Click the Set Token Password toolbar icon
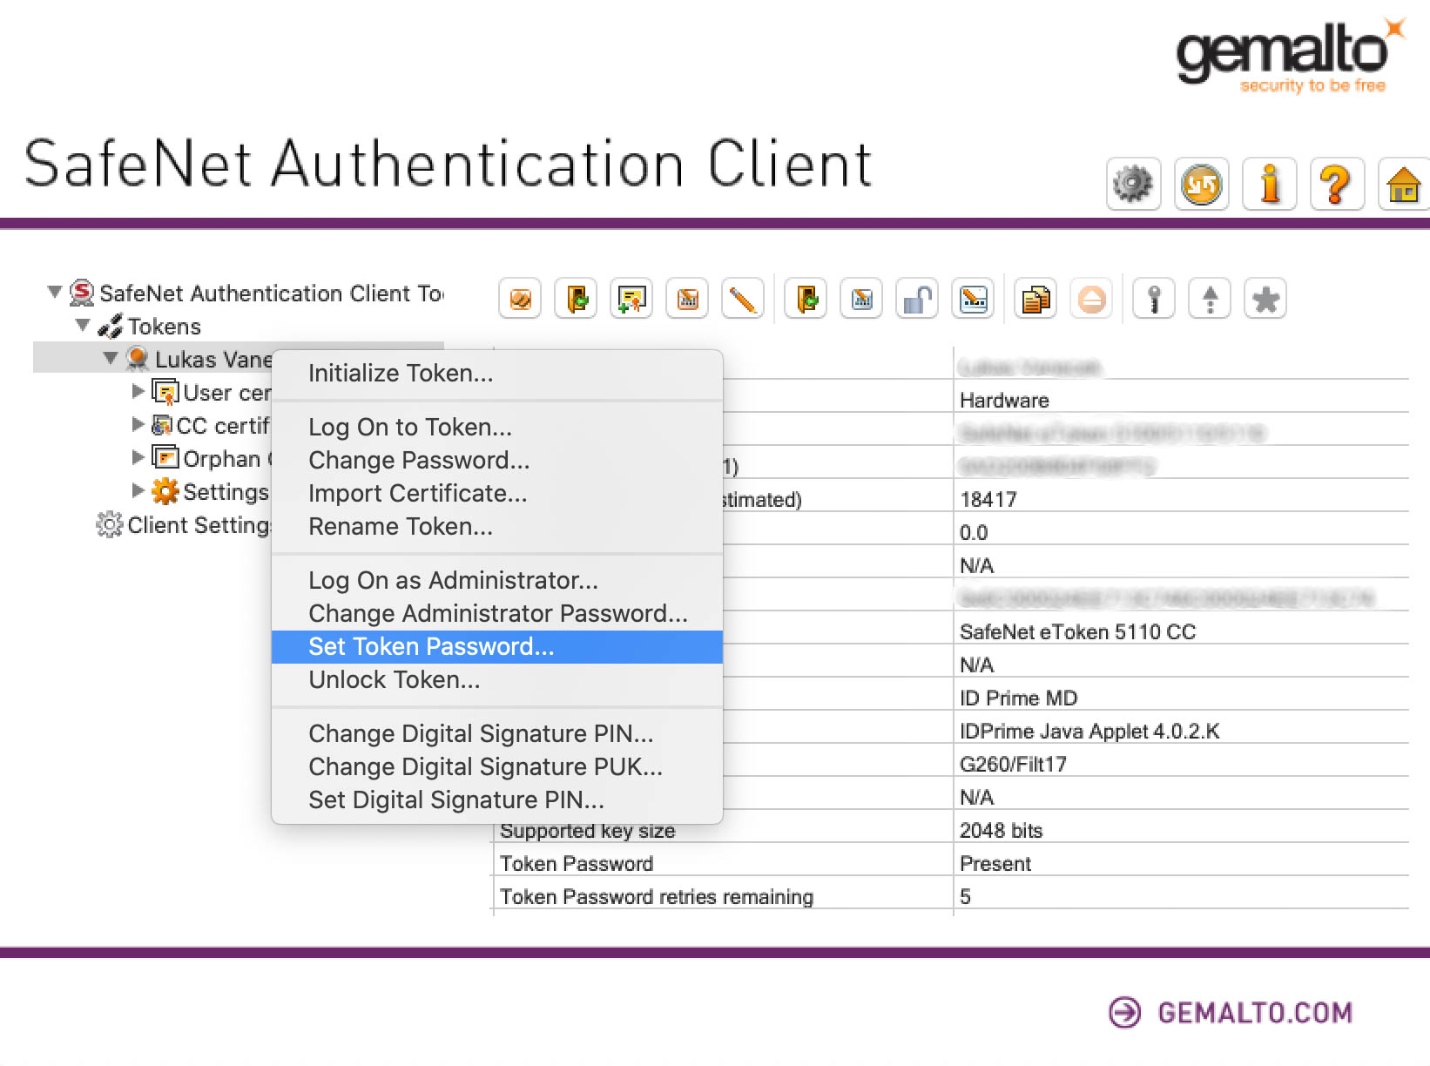Viewport: 1430px width, 1066px height. [973, 298]
